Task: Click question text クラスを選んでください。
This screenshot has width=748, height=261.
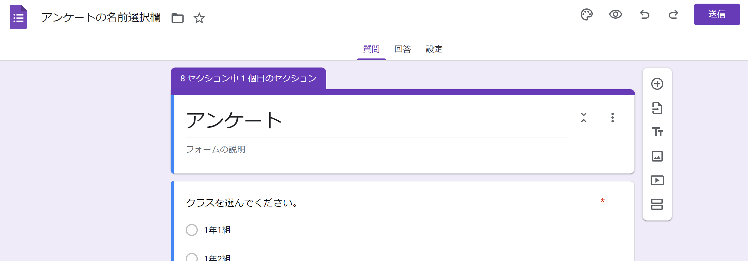Action: pos(242,203)
